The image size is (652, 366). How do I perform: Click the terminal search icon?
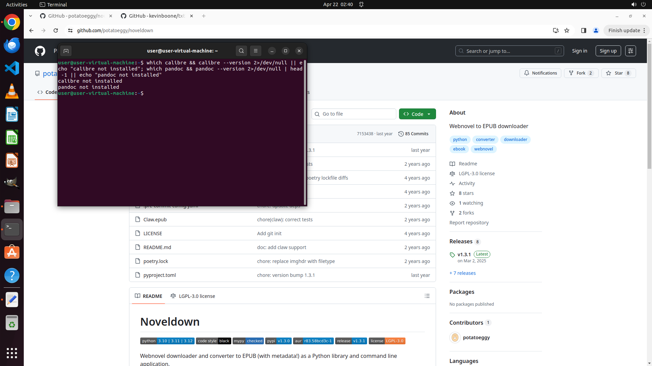241,51
